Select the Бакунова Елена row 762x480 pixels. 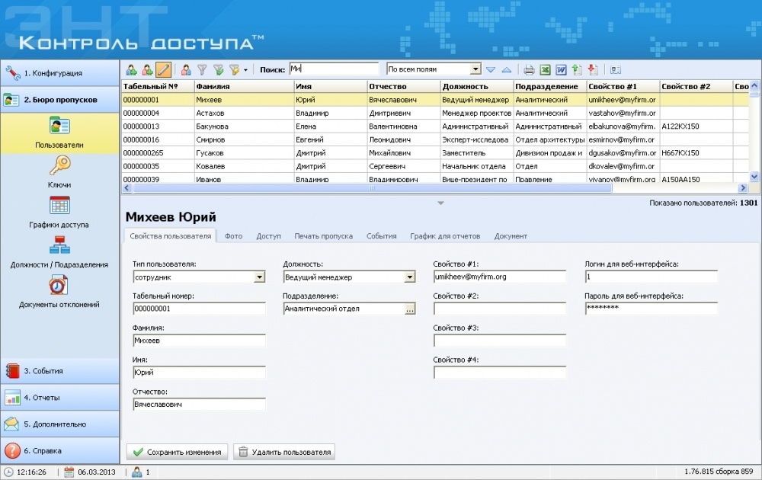pos(435,126)
